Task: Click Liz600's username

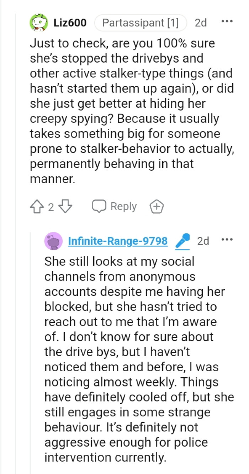Action: (x=70, y=22)
